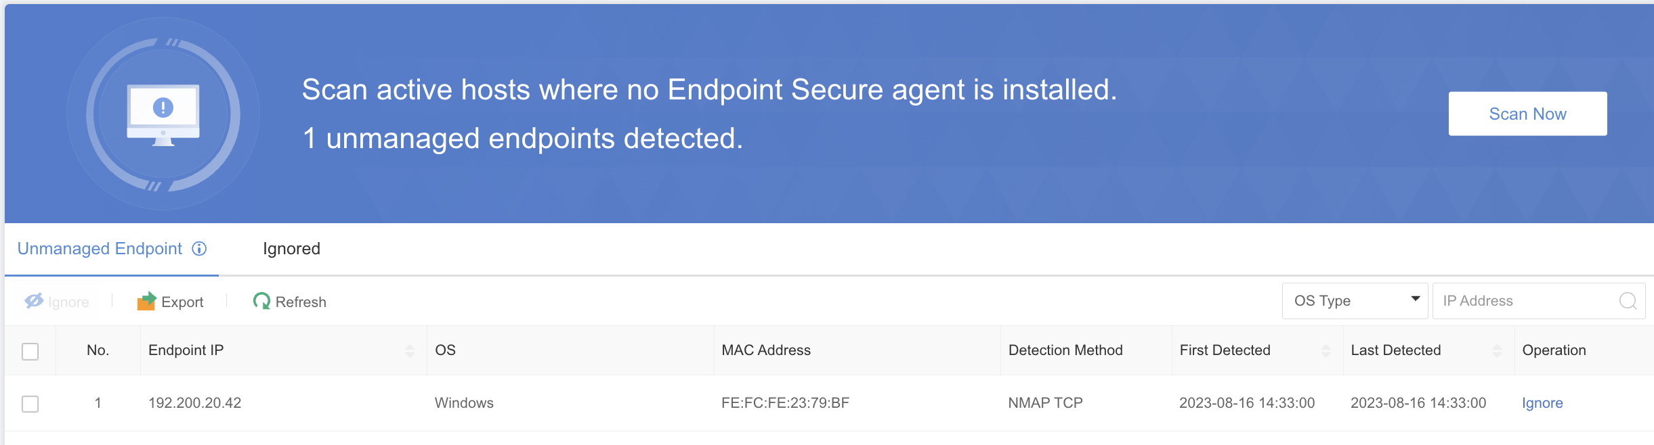Focus the IP Address search field
The width and height of the screenshot is (1654, 445).
[1524, 301]
